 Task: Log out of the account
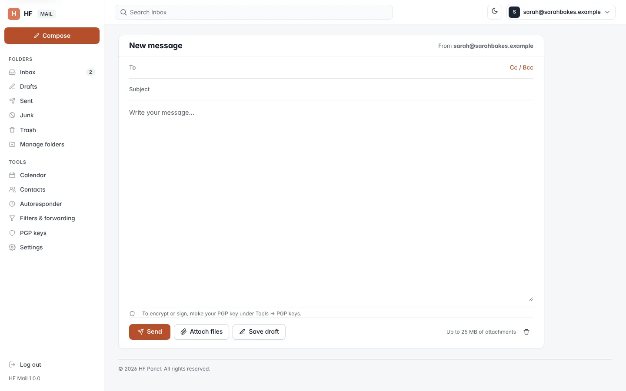(52, 364)
